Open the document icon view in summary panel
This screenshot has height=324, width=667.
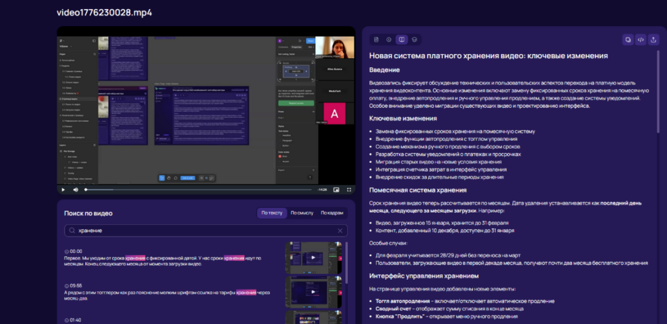point(376,40)
